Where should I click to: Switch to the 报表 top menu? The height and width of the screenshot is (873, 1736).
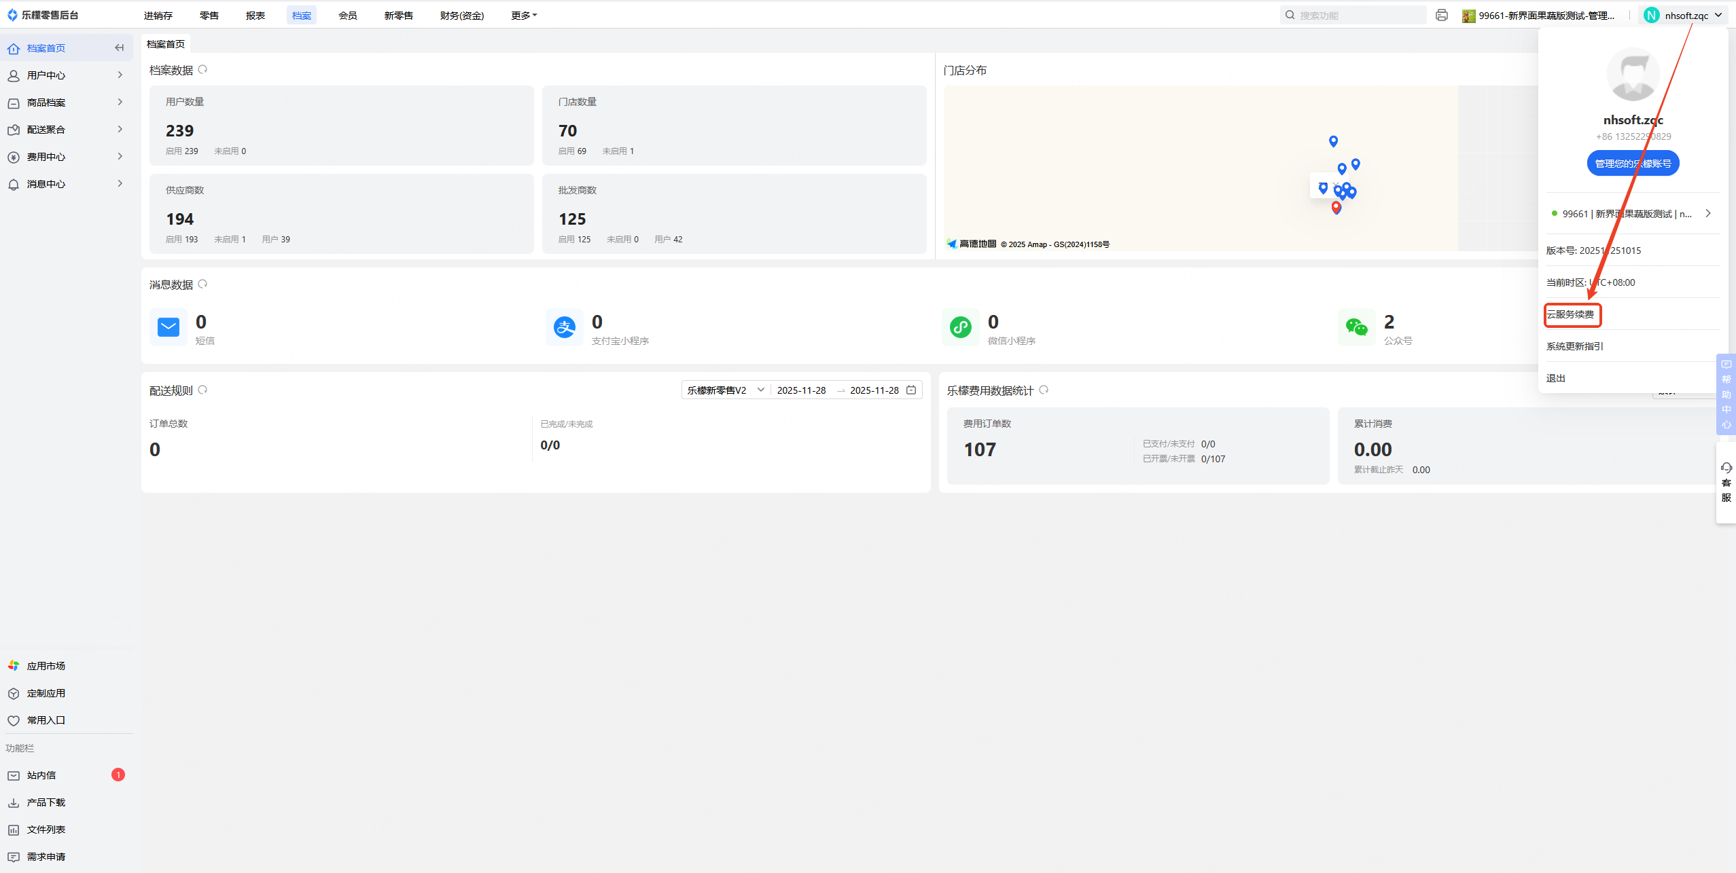tap(255, 15)
